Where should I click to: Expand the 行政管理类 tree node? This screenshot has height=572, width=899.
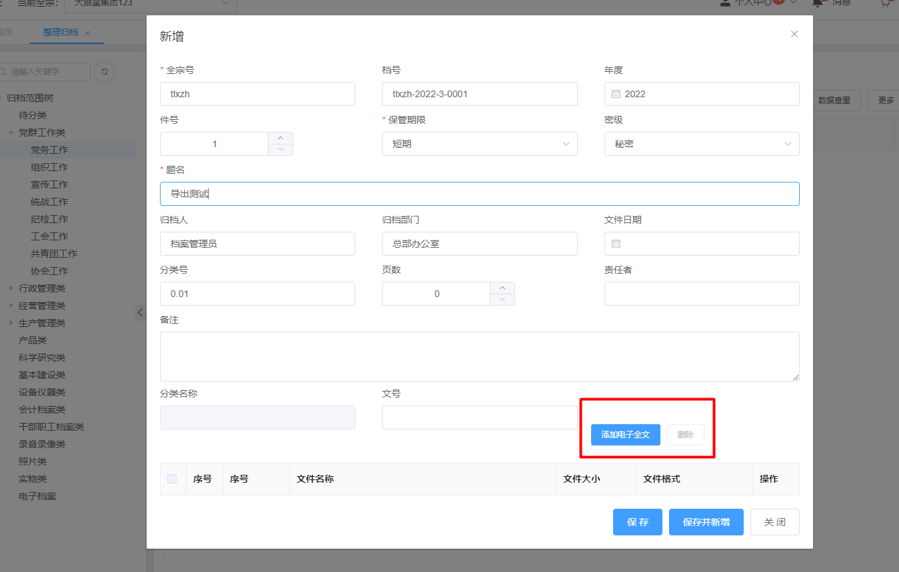(x=11, y=288)
